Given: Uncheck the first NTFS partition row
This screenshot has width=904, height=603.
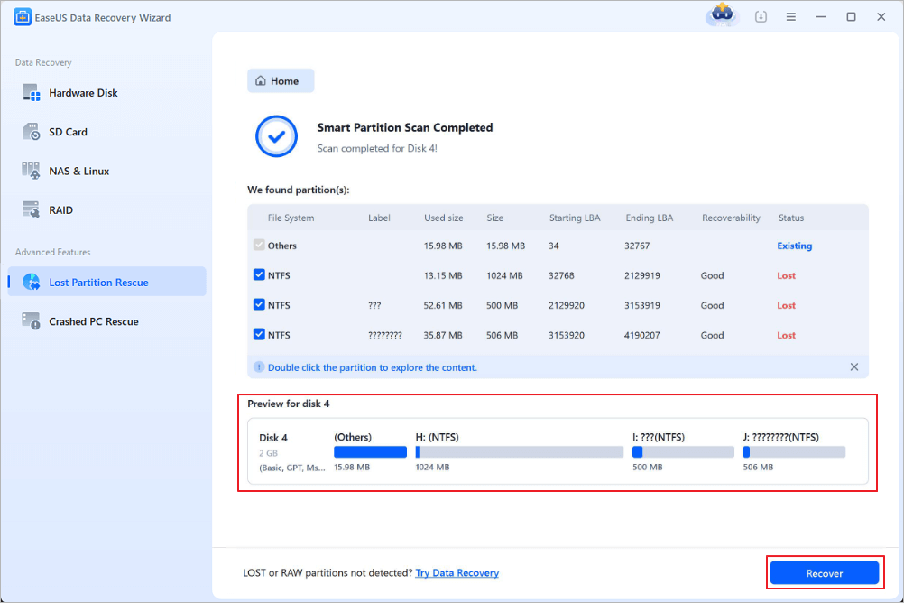Looking at the screenshot, I should [259, 274].
